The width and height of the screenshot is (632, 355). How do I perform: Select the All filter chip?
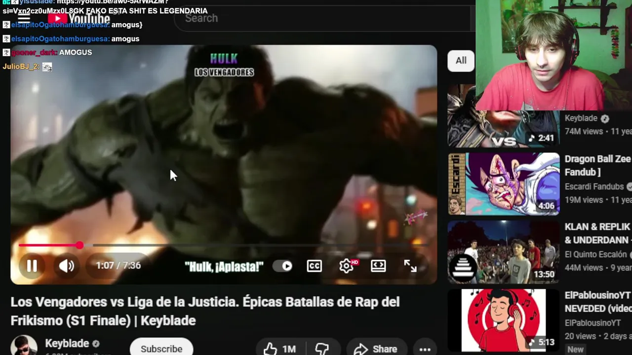pyautogui.click(x=461, y=60)
